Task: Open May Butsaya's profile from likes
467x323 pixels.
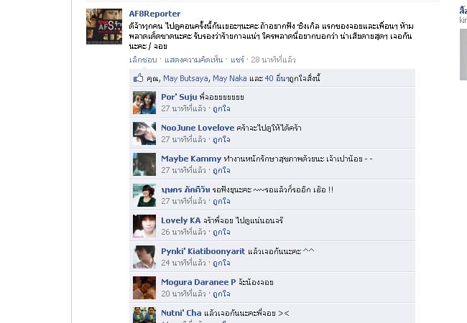Action: [x=186, y=78]
